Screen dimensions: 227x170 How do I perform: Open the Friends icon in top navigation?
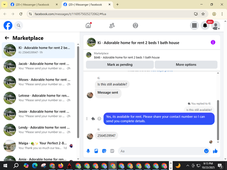[x=112, y=25]
